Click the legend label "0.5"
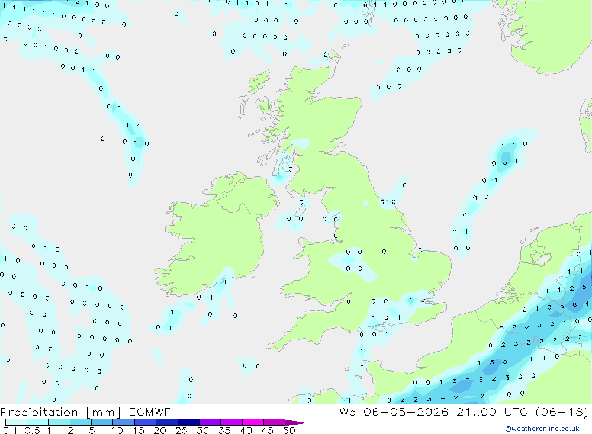Viewport: 592px width, 434px height. click(x=32, y=430)
